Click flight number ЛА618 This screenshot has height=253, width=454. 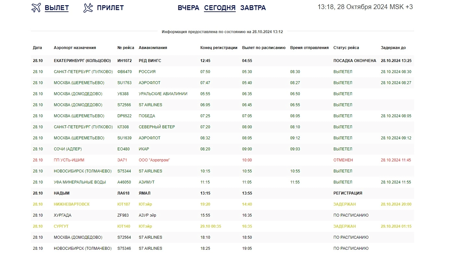(x=123, y=193)
